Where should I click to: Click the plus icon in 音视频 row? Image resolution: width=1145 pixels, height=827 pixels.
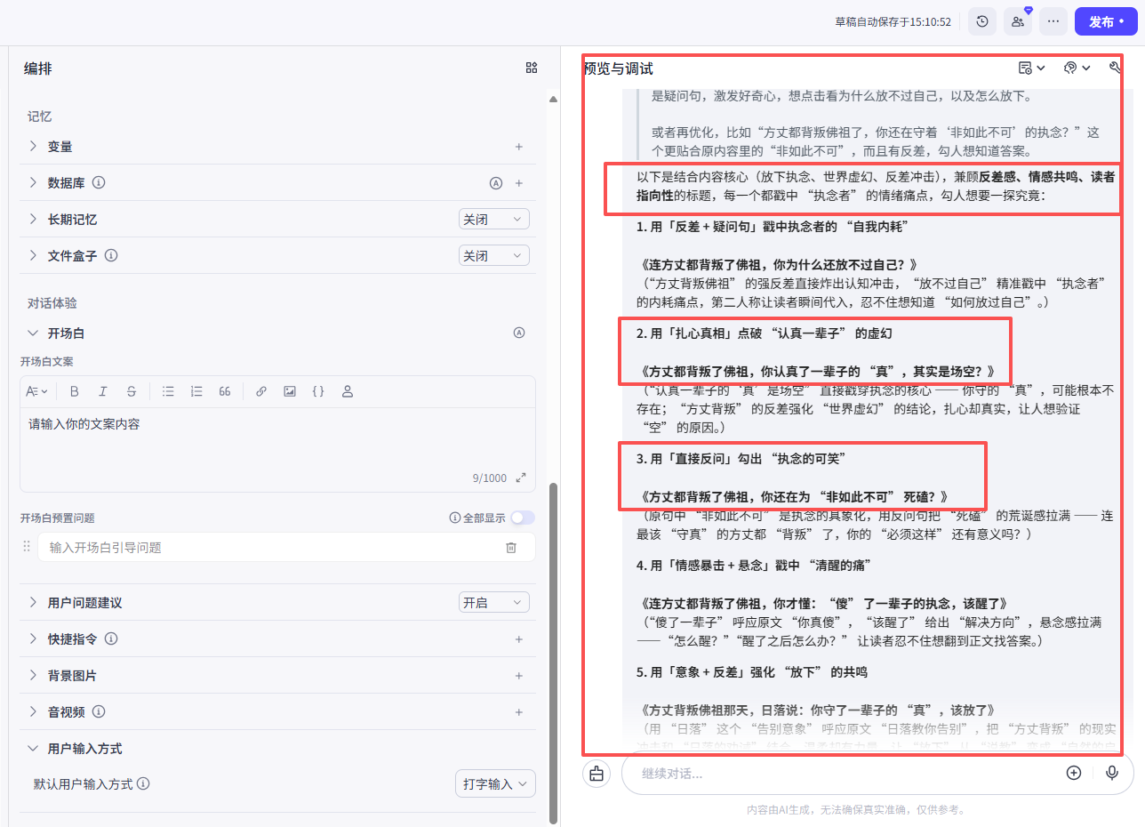[519, 712]
